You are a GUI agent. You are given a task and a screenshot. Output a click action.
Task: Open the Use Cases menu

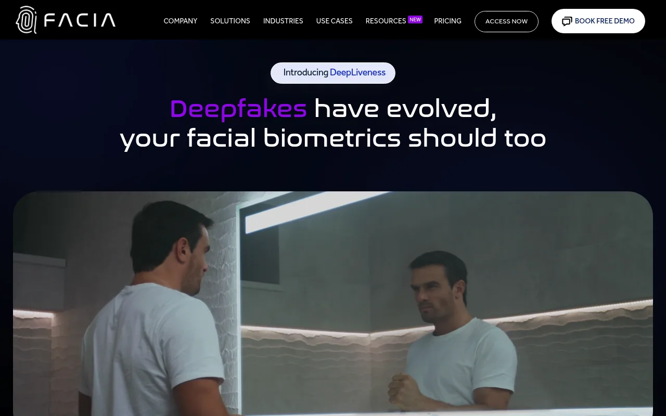tap(335, 21)
